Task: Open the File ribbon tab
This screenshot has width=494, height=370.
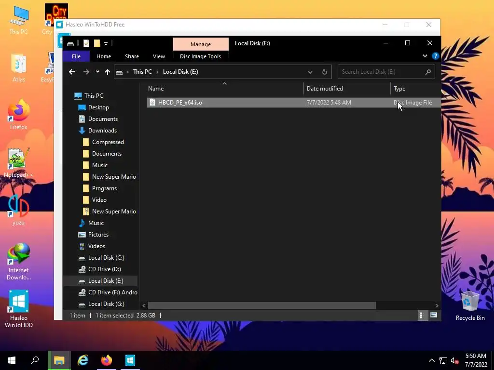Action: [76, 56]
